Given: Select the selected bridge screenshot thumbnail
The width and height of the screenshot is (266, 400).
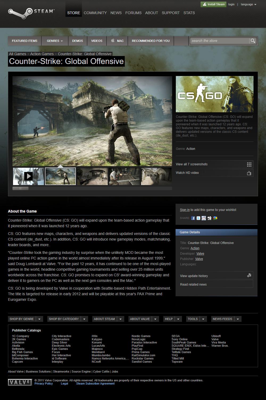Looking at the screenshot, I should tap(60, 176).
